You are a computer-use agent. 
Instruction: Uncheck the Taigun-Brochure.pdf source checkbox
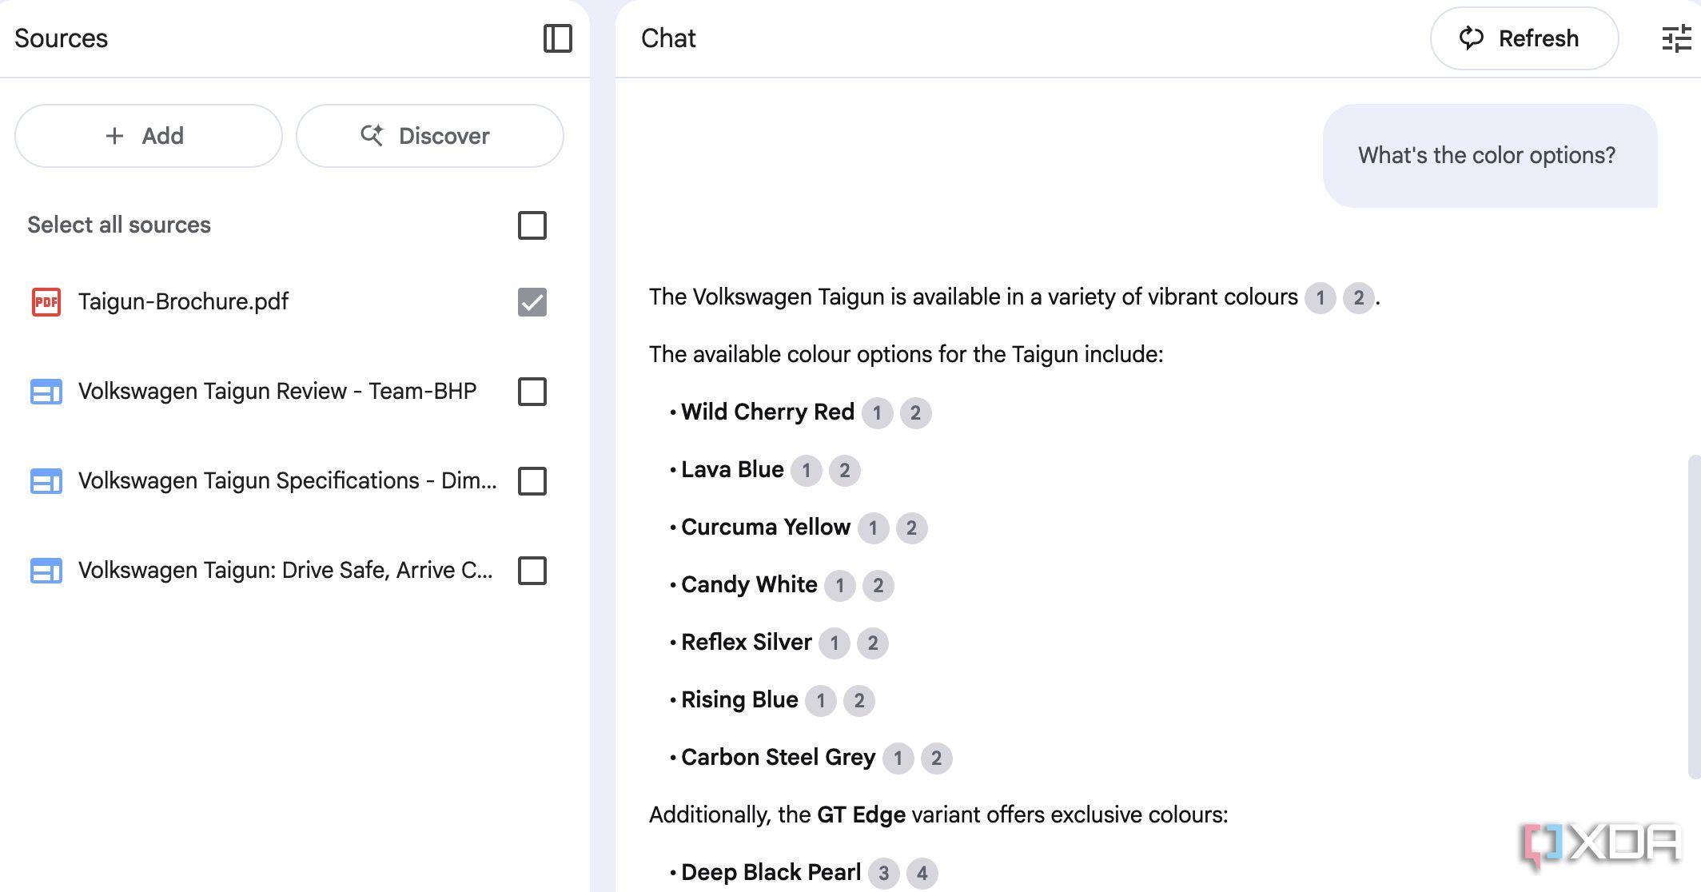(x=532, y=302)
